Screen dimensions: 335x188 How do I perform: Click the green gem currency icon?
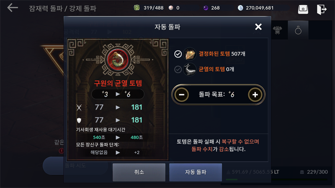(137, 8)
